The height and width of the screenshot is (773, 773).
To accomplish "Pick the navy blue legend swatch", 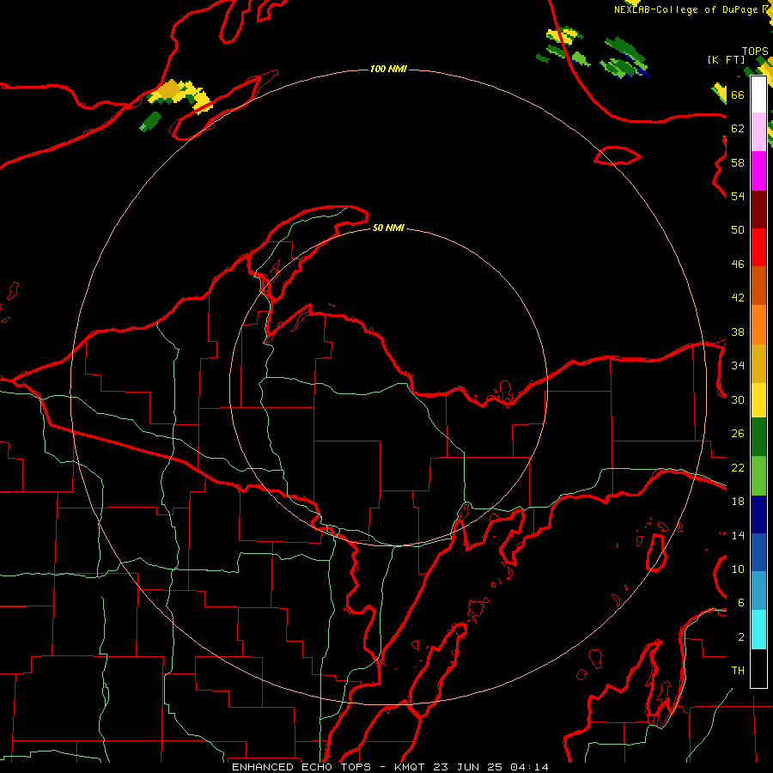I will (x=758, y=514).
